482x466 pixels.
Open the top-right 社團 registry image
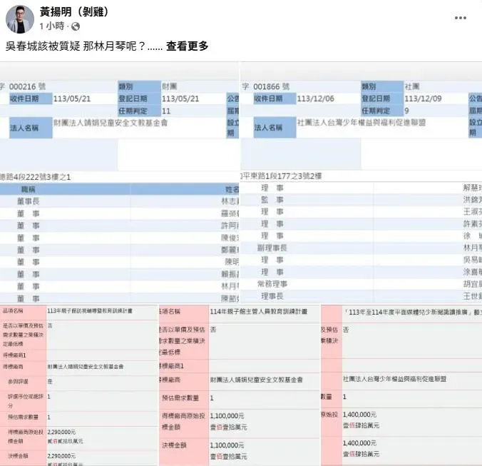pyautogui.click(x=361, y=182)
